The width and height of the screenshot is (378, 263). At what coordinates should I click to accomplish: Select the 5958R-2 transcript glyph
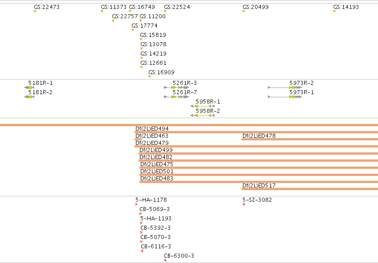(x=203, y=116)
